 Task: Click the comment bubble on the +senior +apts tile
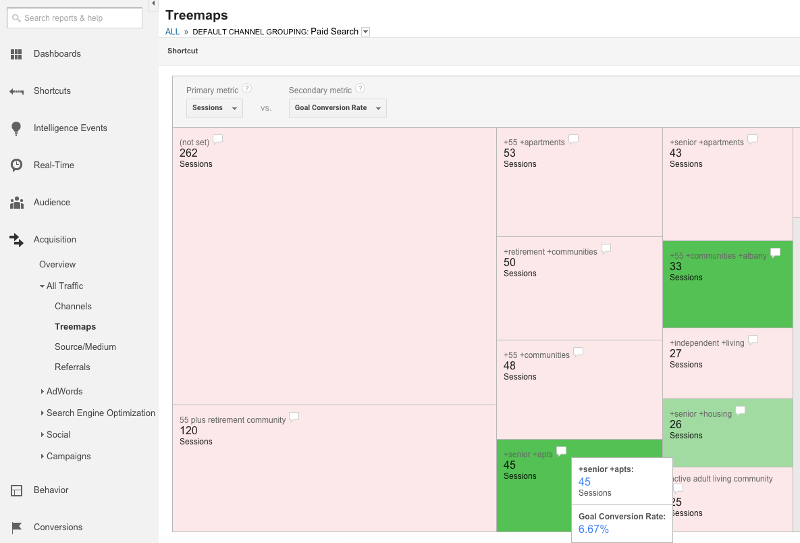pos(561,451)
